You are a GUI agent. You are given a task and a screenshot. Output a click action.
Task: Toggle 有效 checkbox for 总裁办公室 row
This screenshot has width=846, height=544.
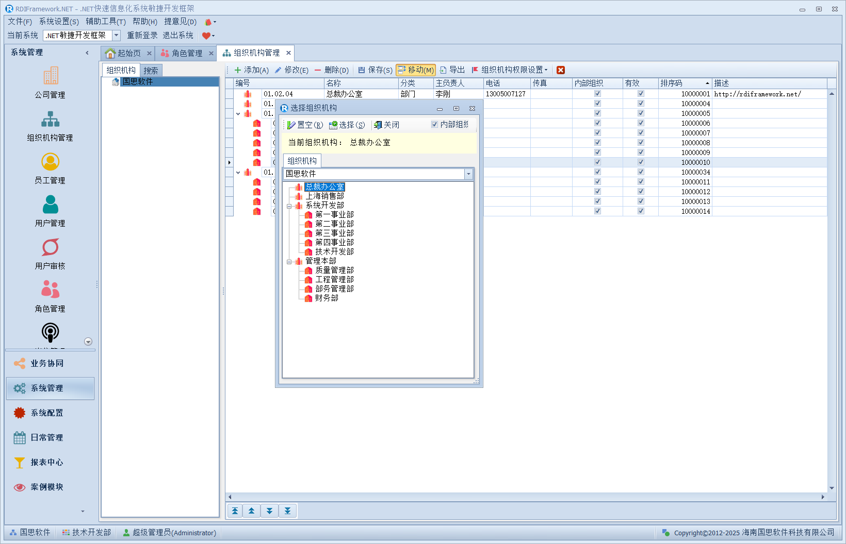pyautogui.click(x=641, y=94)
